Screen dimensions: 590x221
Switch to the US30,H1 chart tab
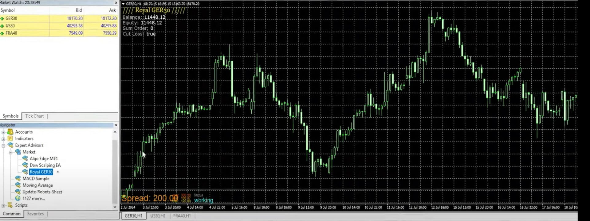tap(158, 216)
